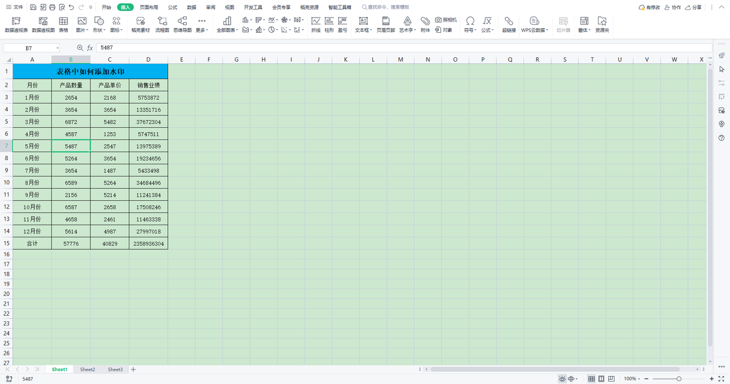
Task: Open the 艺术字 word art dropdown
Action: click(x=408, y=30)
